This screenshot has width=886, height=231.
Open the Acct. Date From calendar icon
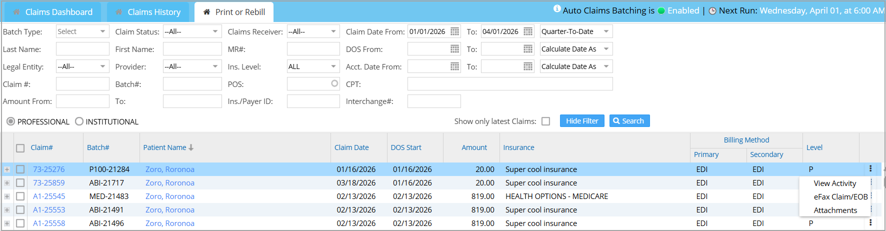coord(454,66)
